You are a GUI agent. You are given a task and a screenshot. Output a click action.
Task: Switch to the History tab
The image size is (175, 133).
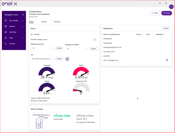[44, 22]
